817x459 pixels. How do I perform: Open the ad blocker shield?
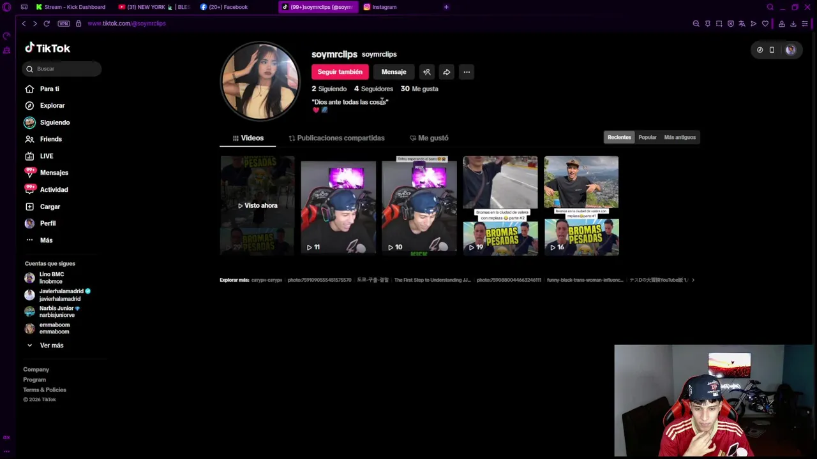point(730,24)
